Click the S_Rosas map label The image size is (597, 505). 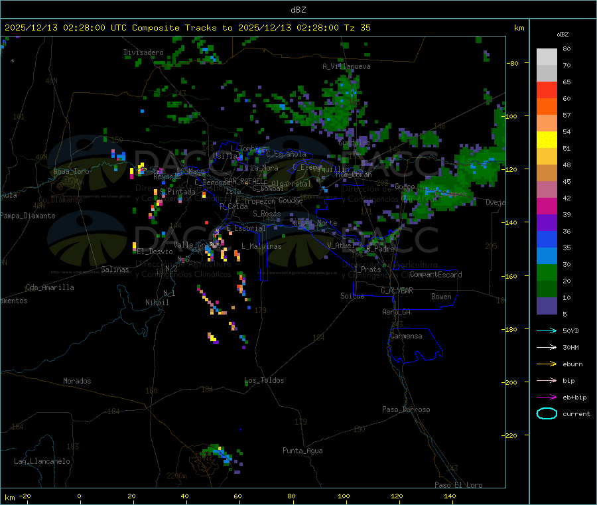point(267,214)
